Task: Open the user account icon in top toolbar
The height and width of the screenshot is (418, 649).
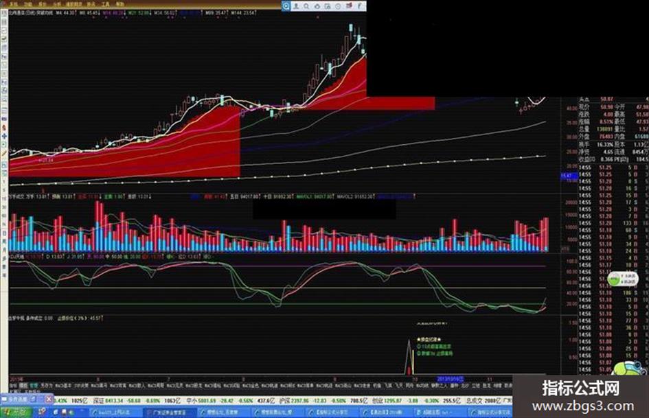Action: point(297,6)
